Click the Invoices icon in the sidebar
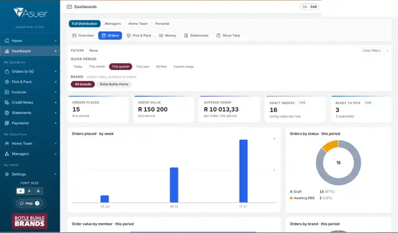The width and height of the screenshot is (398, 233). [7, 92]
